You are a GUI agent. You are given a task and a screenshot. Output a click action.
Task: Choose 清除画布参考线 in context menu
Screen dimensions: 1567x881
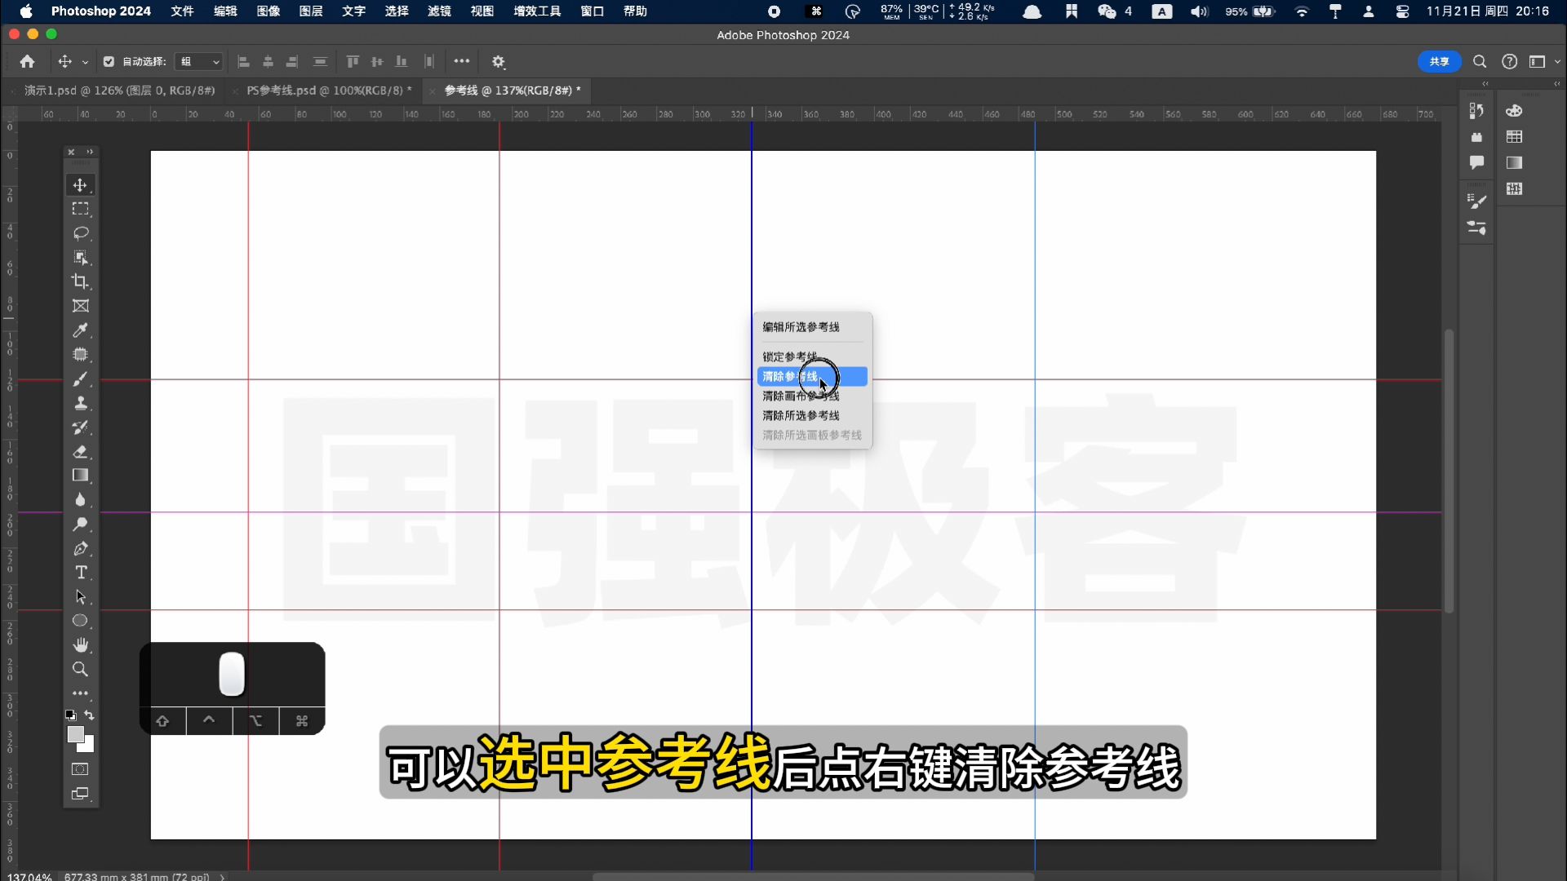pos(801,396)
